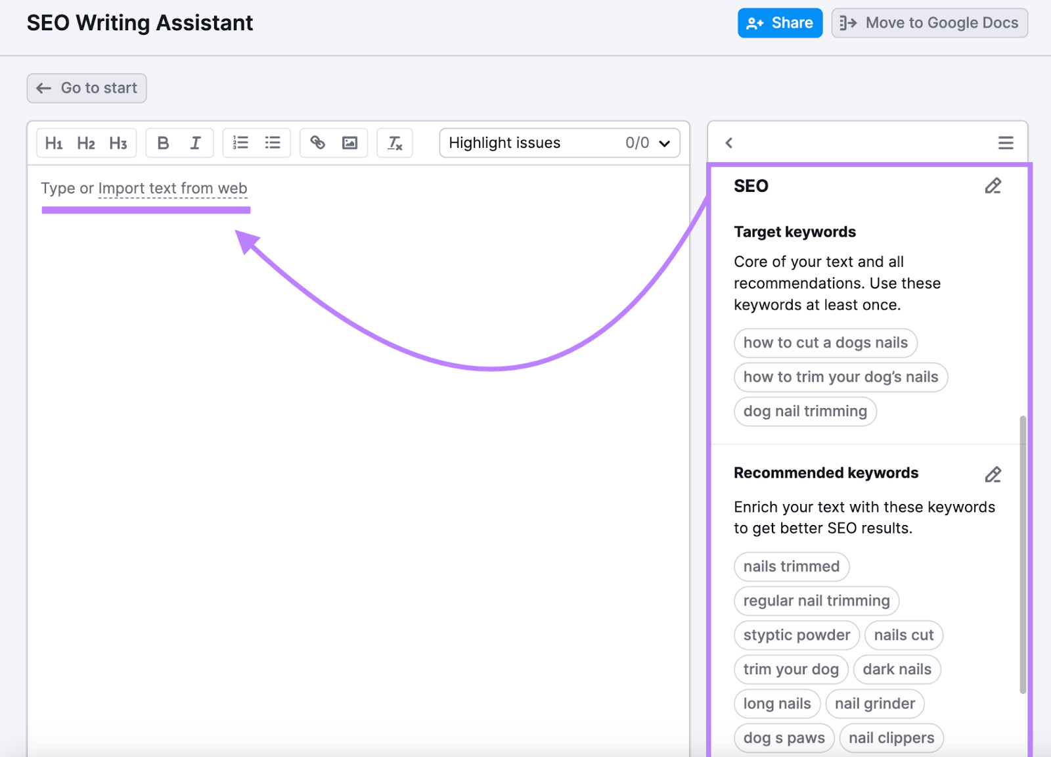
Task: Edit target keywords via the pencil icon
Action: coord(993,186)
